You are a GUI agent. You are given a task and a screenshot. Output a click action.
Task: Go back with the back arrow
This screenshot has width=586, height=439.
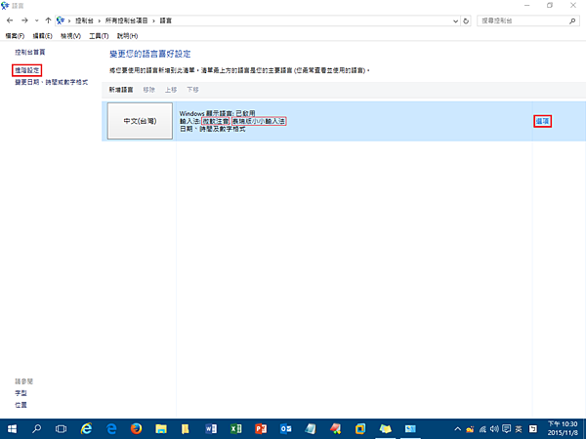(x=10, y=20)
